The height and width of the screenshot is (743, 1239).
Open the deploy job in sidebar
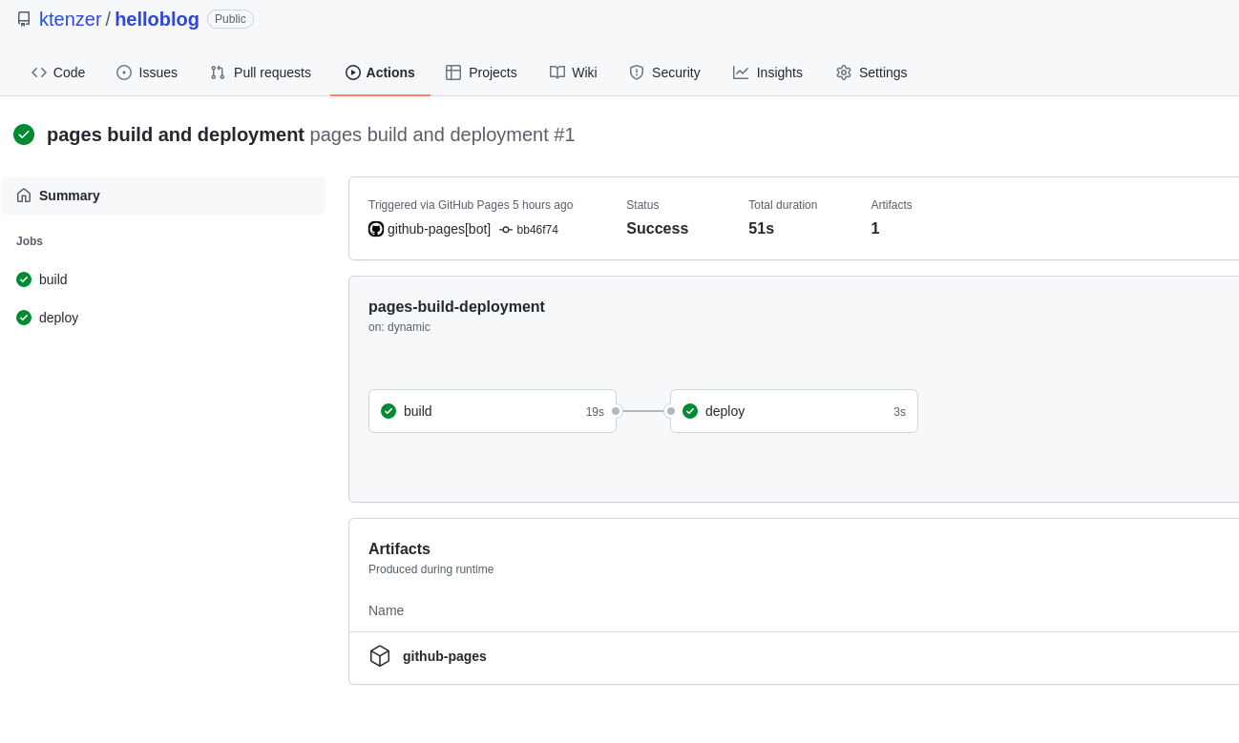pyautogui.click(x=163, y=318)
